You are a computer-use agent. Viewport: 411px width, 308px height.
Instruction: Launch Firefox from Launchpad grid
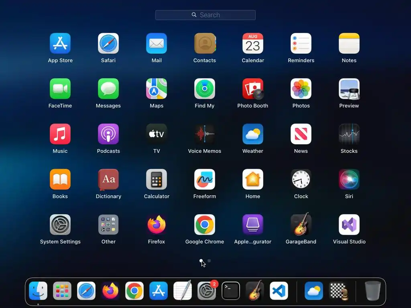coord(157,225)
